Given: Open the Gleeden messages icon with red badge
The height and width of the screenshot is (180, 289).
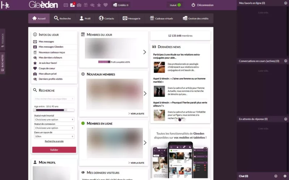Looking at the screenshot, I should tap(73, 5).
